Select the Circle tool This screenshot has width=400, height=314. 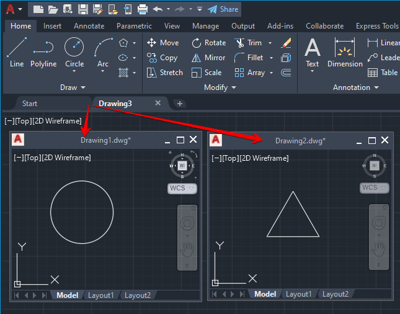tap(74, 52)
